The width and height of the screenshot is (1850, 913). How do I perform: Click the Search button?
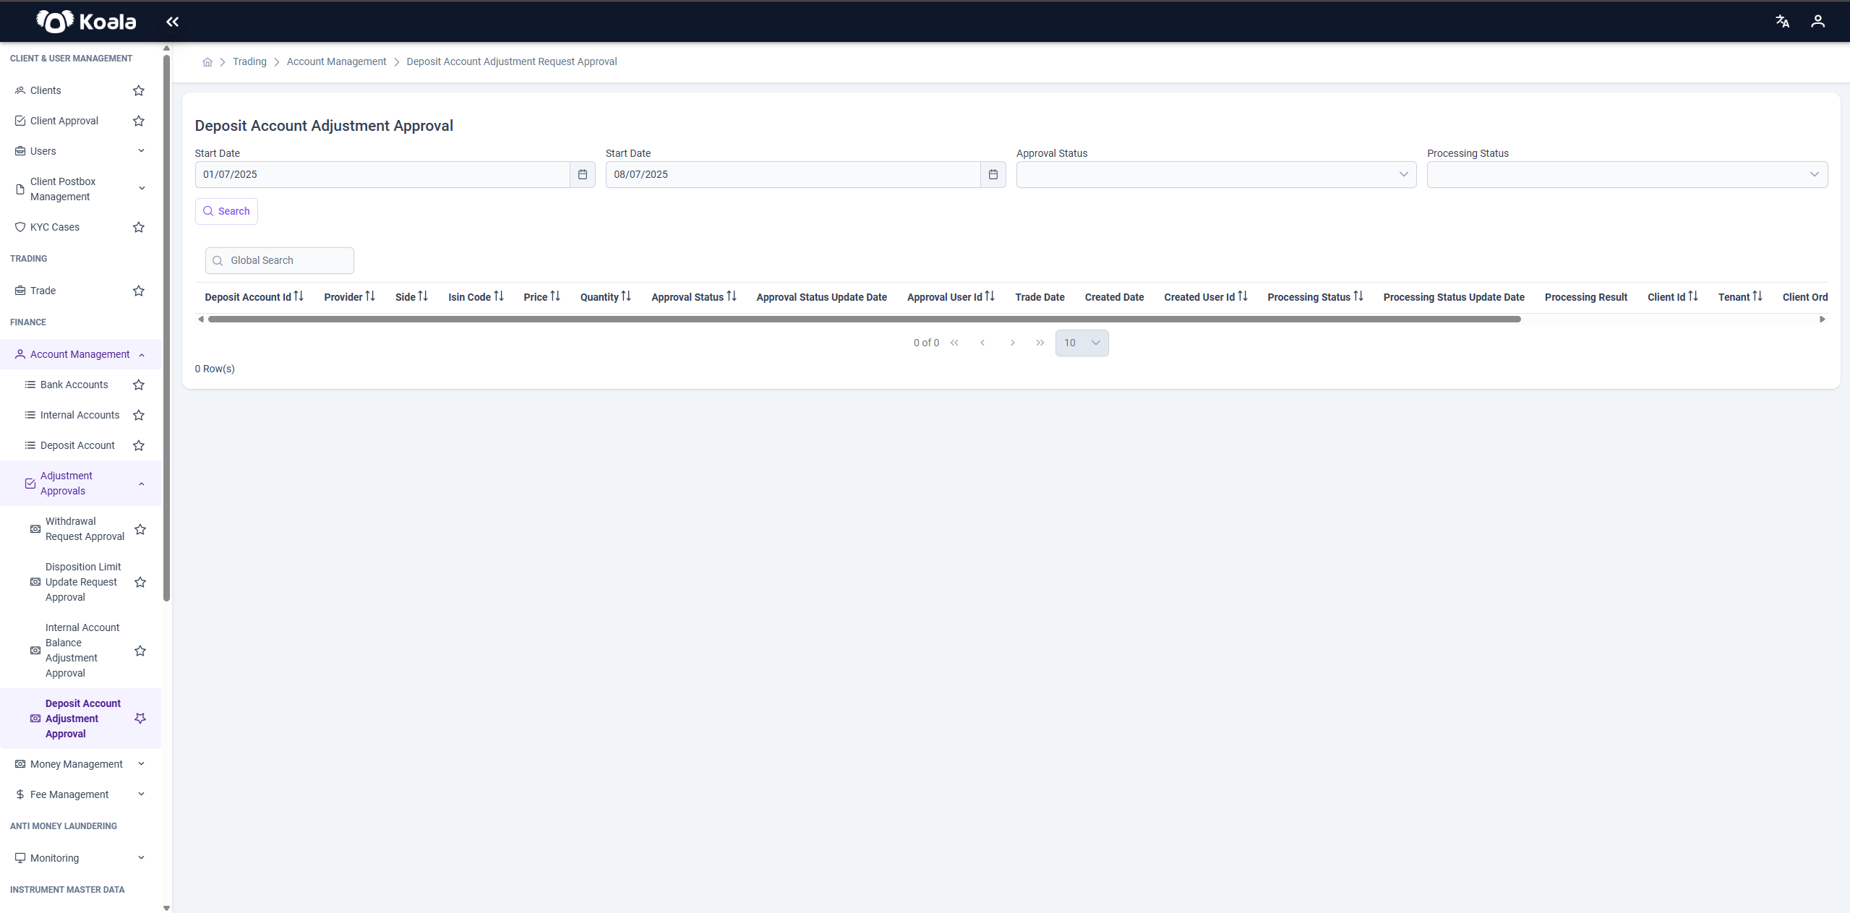226,211
